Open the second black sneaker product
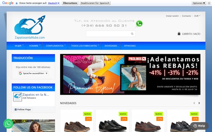212x132 pixels. click(113, 126)
